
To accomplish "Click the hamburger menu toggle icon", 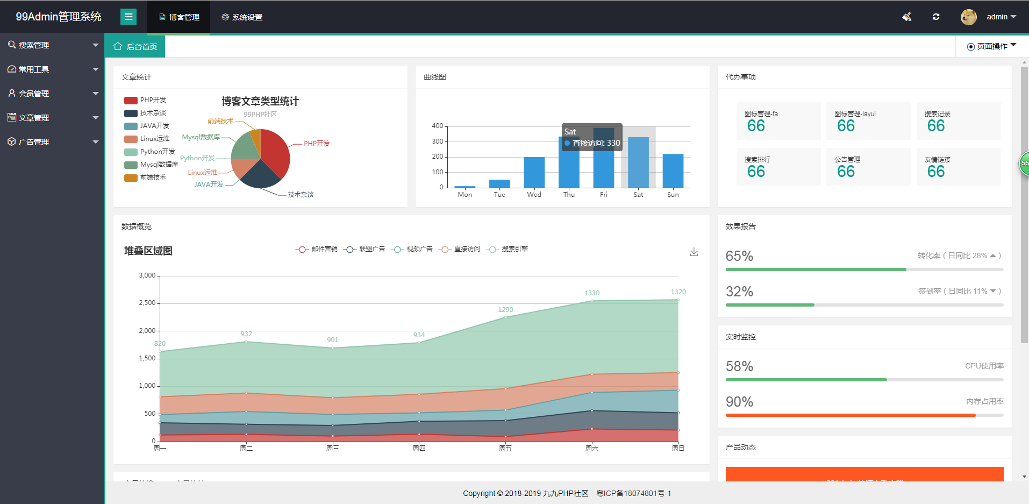I will [128, 17].
